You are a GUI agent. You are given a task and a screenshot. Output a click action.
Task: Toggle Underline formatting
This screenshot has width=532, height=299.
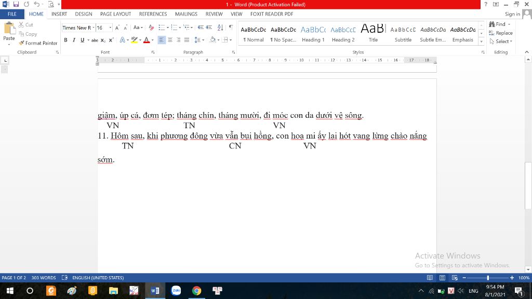[82, 40]
